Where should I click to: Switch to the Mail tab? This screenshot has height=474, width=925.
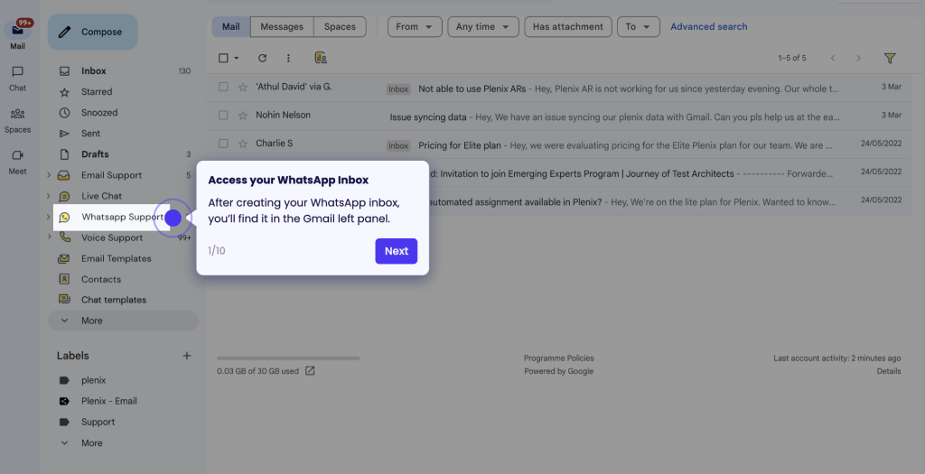tap(230, 26)
